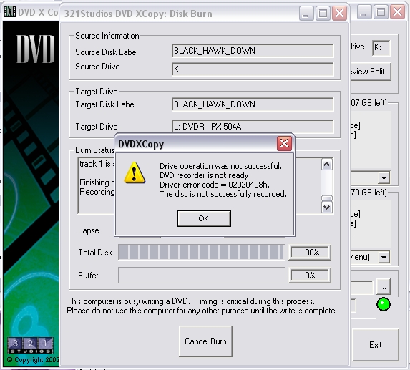Maximize the Disk Burn window
This screenshot has width=410, height=370.
(323, 13)
